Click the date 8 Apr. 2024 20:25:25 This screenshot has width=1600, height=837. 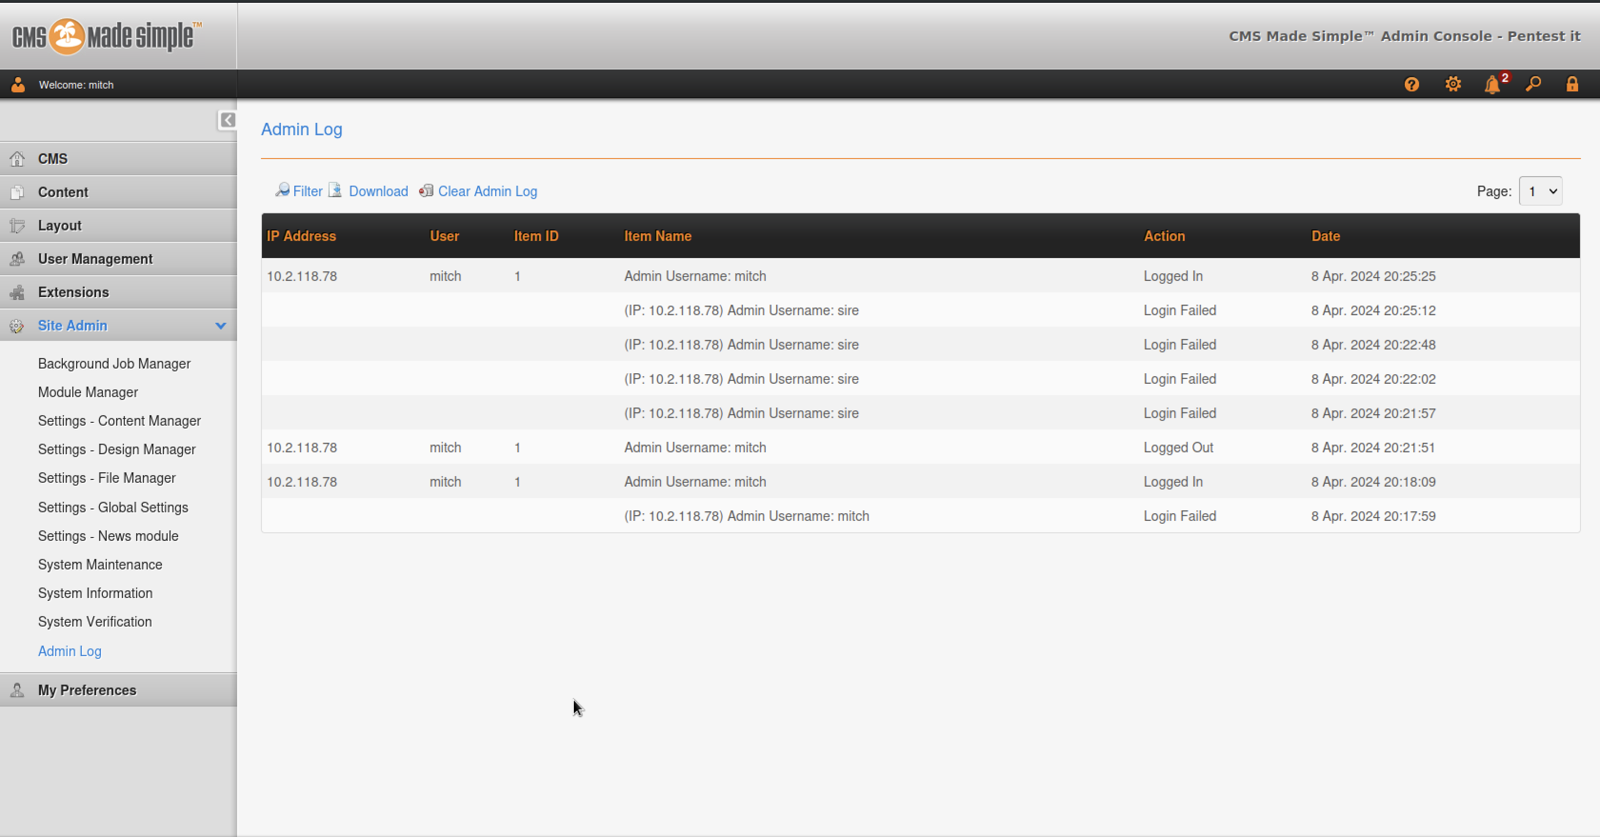pos(1373,276)
